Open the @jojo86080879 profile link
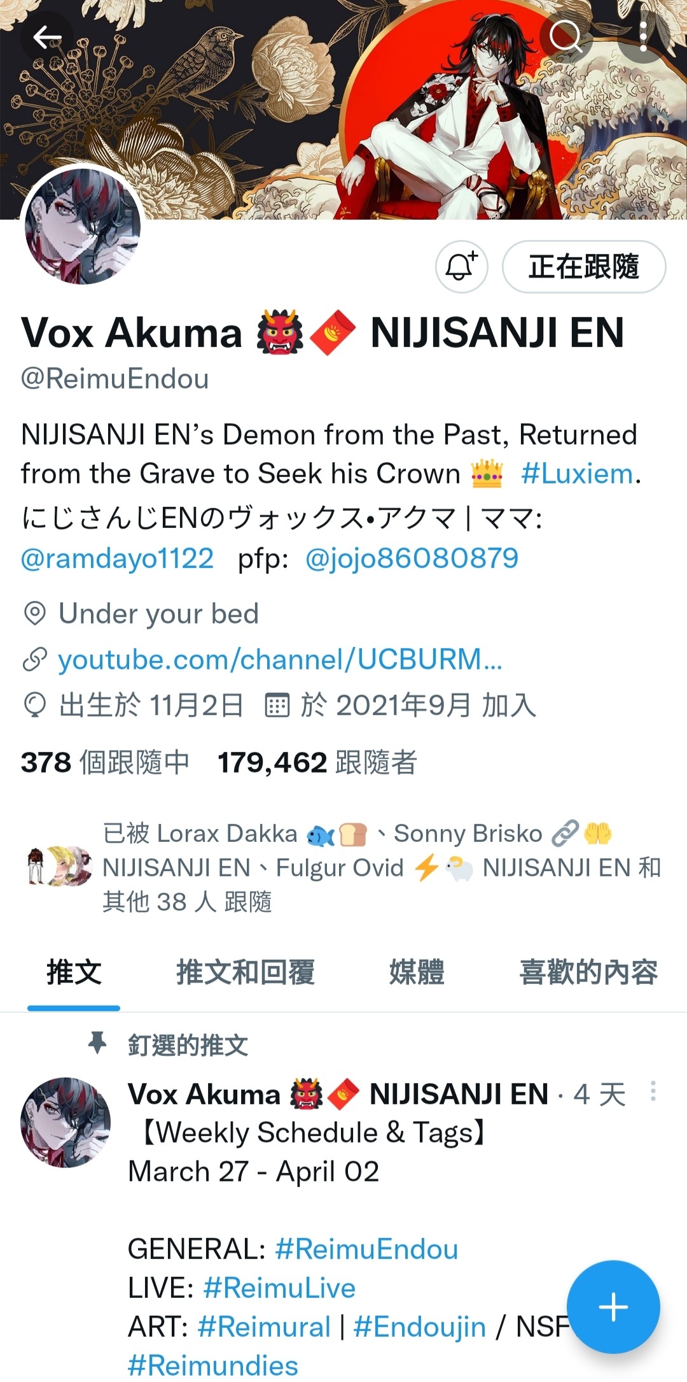The height and width of the screenshot is (1382, 687). click(412, 559)
